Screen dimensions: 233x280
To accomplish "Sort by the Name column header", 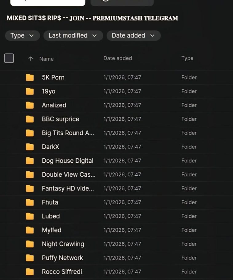I will (x=46, y=59).
